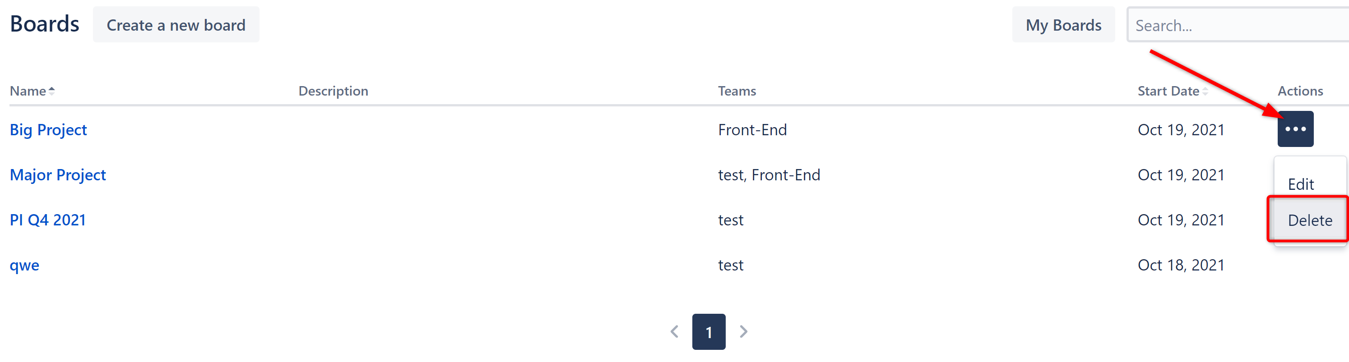Open the three-dots actions menu for Big Project

(1294, 129)
